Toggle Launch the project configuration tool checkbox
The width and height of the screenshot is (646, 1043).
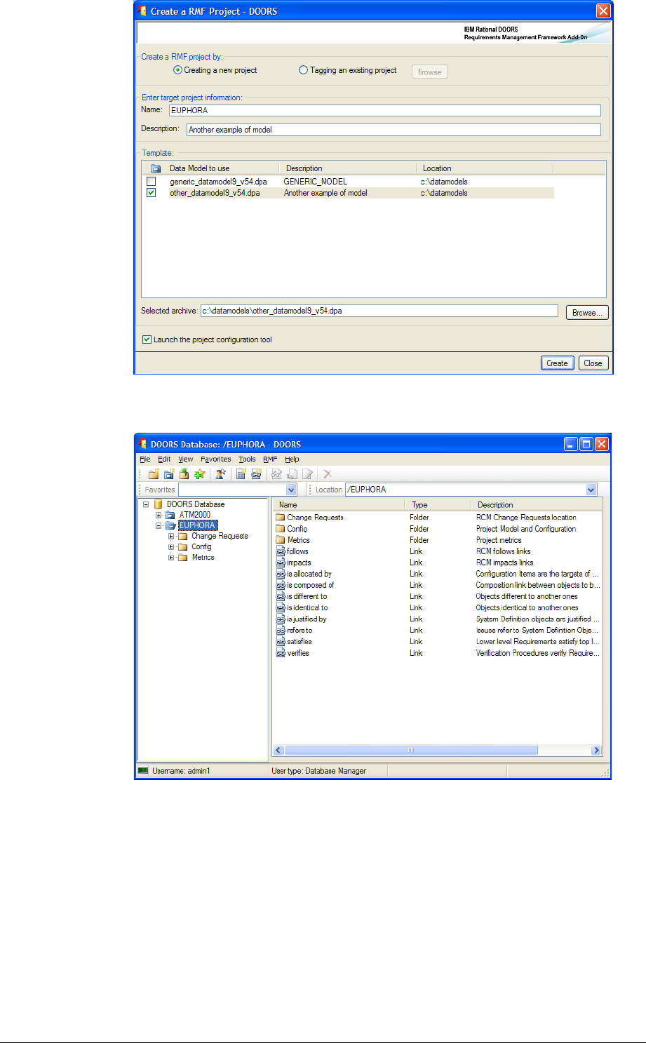[147, 339]
